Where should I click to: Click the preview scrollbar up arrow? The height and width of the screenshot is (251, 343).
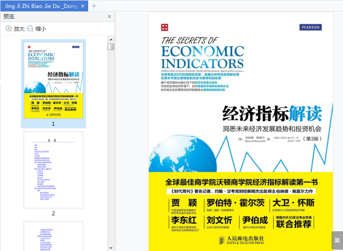click(111, 40)
